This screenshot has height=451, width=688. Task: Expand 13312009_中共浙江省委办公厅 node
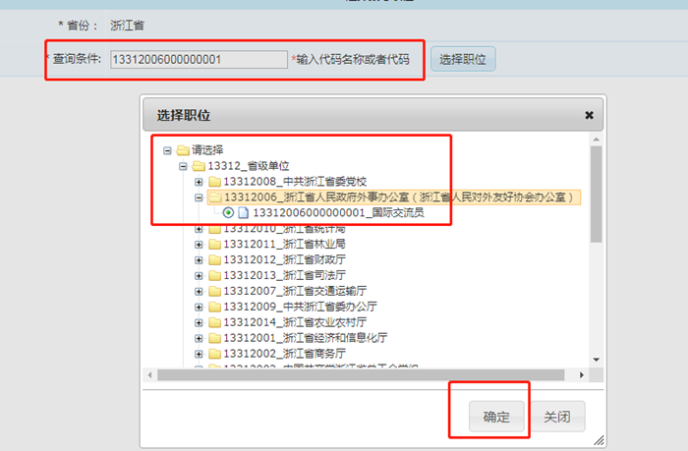[199, 308]
